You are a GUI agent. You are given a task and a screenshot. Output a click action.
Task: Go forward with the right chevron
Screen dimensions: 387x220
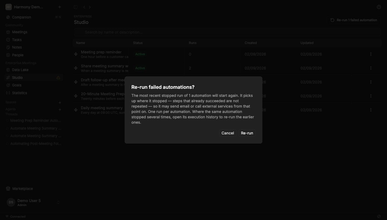coord(90,7)
